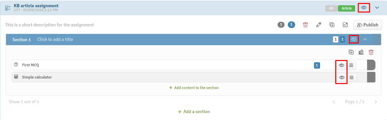The height and width of the screenshot is (120, 387).
Task: Toggle visibility of First MCQ
Action: 342,65
